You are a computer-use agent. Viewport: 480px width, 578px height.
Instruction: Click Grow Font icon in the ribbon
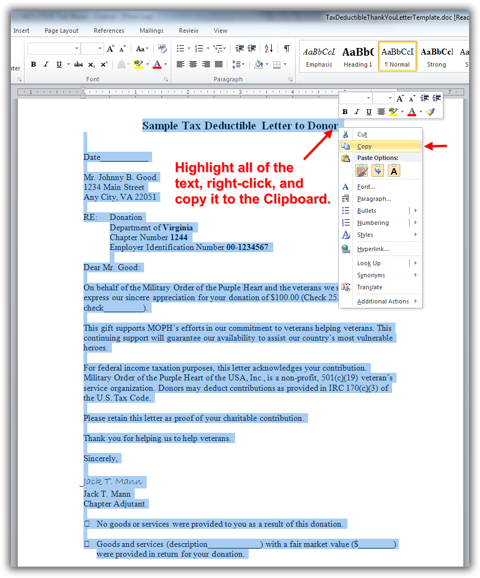[111, 49]
